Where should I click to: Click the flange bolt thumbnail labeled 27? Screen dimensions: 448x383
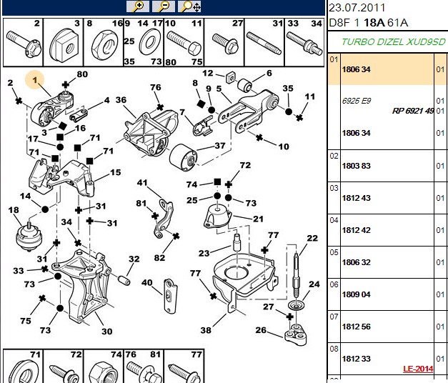click(x=224, y=42)
